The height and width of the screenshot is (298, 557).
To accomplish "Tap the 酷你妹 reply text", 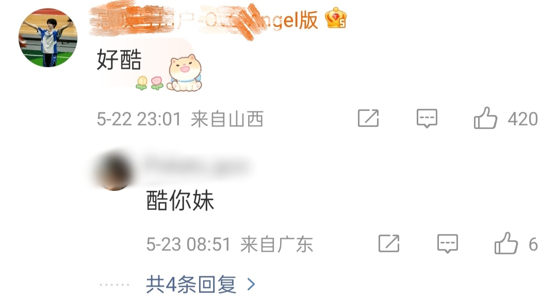I will coord(180,201).
